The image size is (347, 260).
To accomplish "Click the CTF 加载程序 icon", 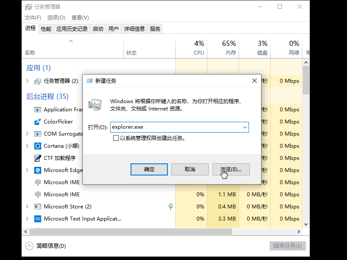I will [x=37, y=158].
